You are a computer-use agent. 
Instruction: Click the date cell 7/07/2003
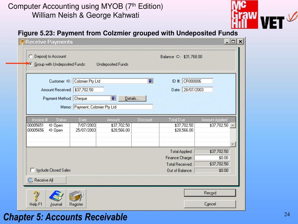click(87, 125)
